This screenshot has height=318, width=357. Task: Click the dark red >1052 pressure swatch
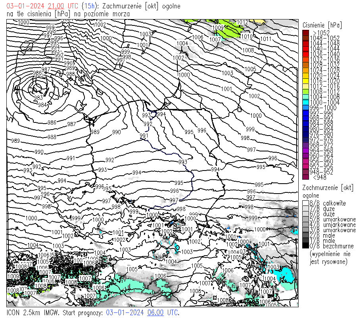tap(305, 33)
